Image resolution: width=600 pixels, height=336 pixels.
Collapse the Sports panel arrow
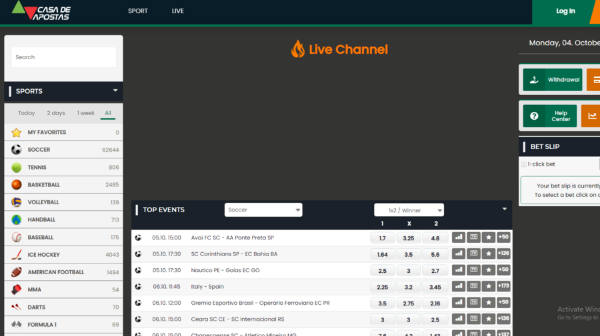(x=115, y=91)
